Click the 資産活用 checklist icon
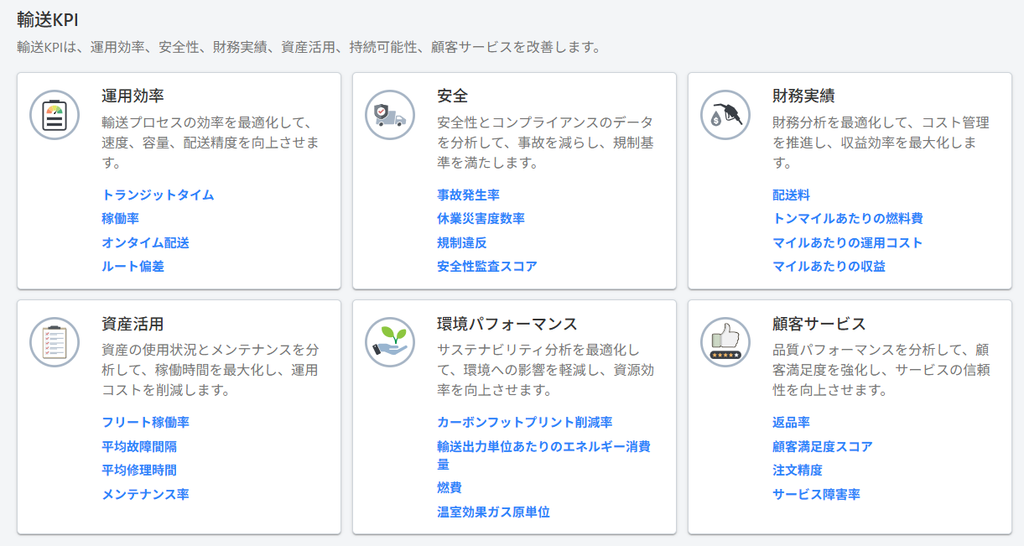Screen dimensions: 1024x546 point(54,342)
